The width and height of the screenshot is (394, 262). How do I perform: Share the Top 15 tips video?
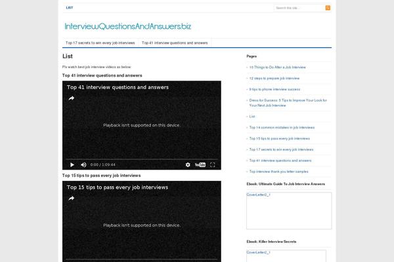pos(71,198)
